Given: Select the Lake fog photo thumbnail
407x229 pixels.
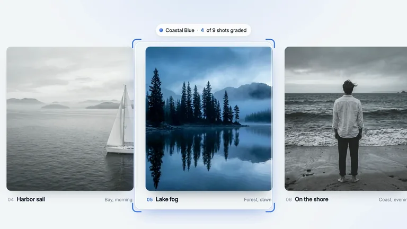Looking at the screenshot, I should click(208, 119).
